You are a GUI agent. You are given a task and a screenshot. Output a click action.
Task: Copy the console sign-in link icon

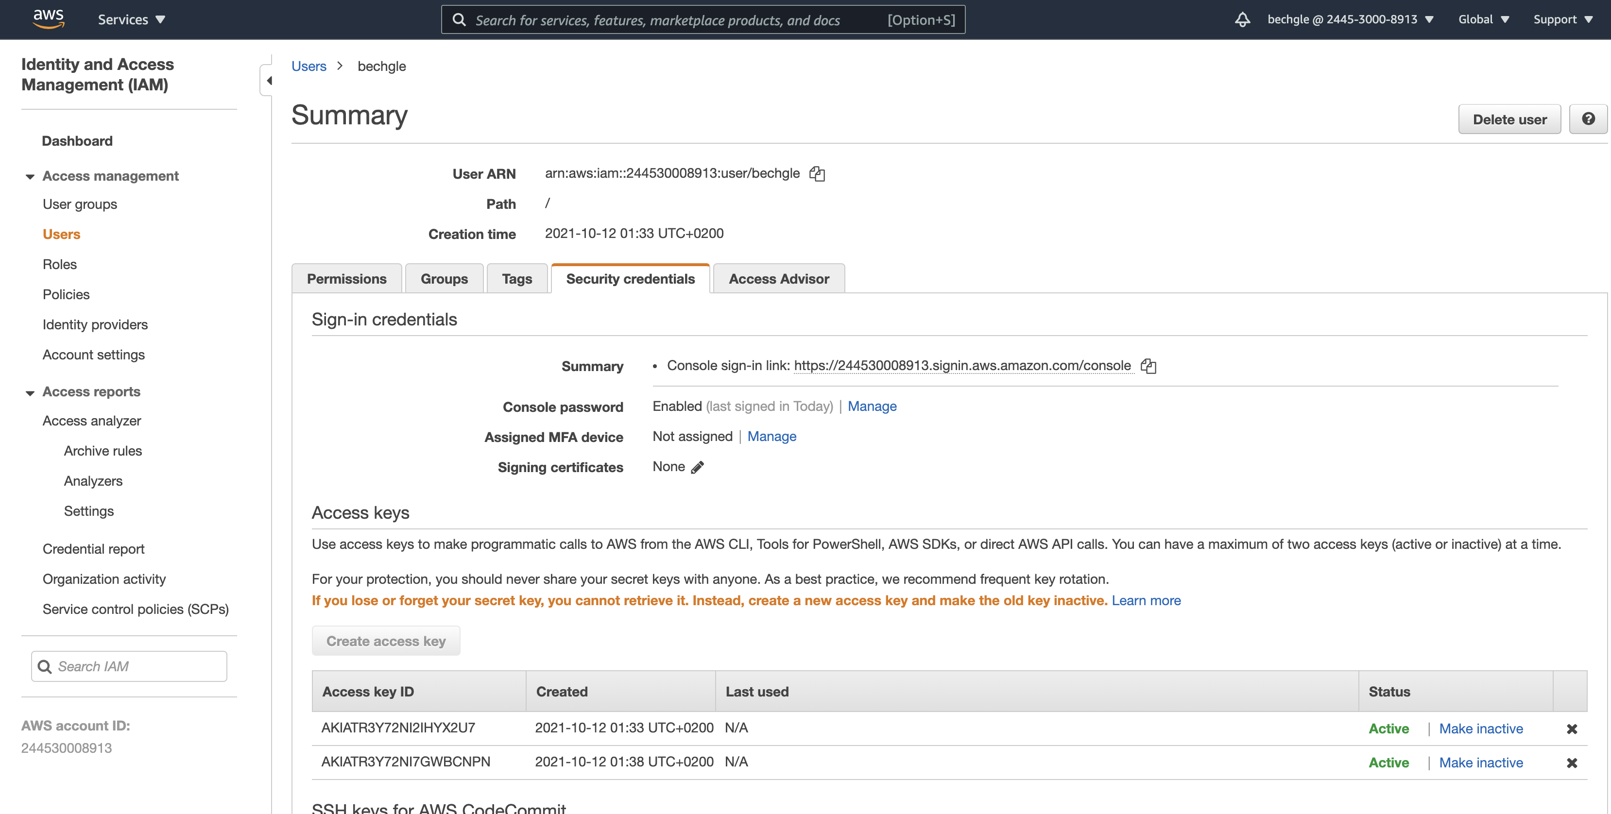click(1148, 366)
